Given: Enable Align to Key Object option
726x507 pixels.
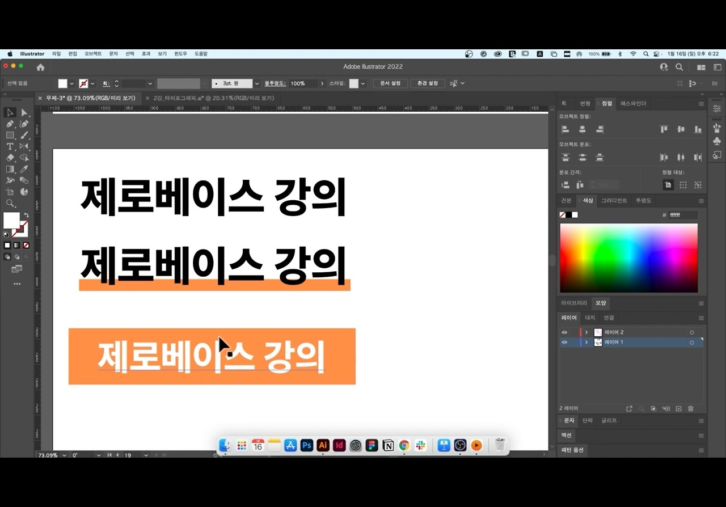Looking at the screenshot, I should [x=698, y=185].
